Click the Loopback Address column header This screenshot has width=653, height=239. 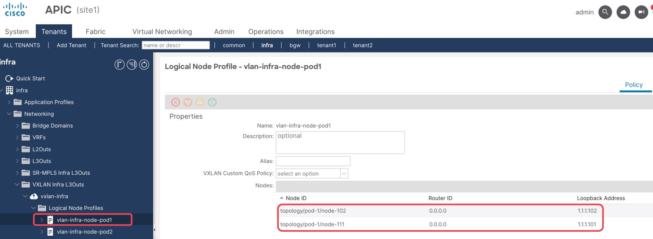pos(601,198)
